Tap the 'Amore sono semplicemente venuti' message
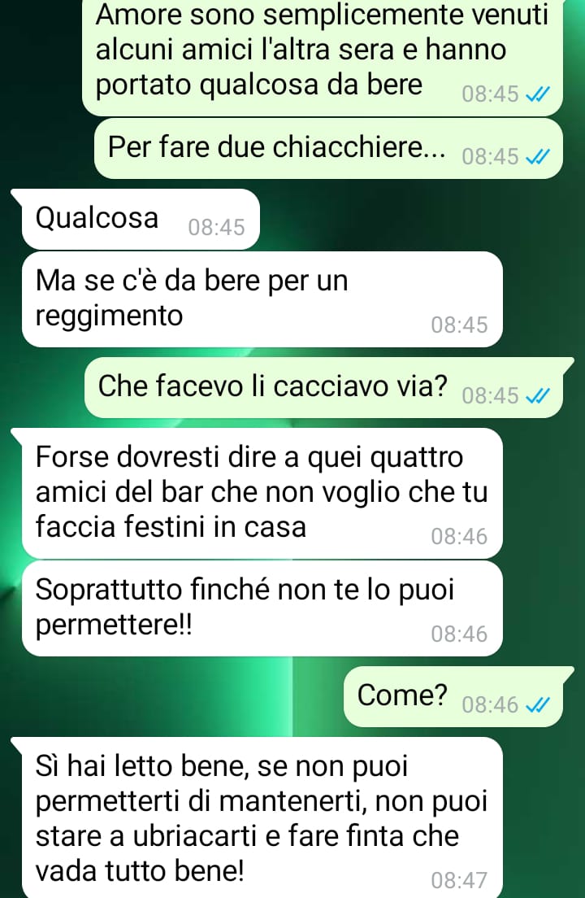Screen dimensions: 585x898 tap(323, 57)
